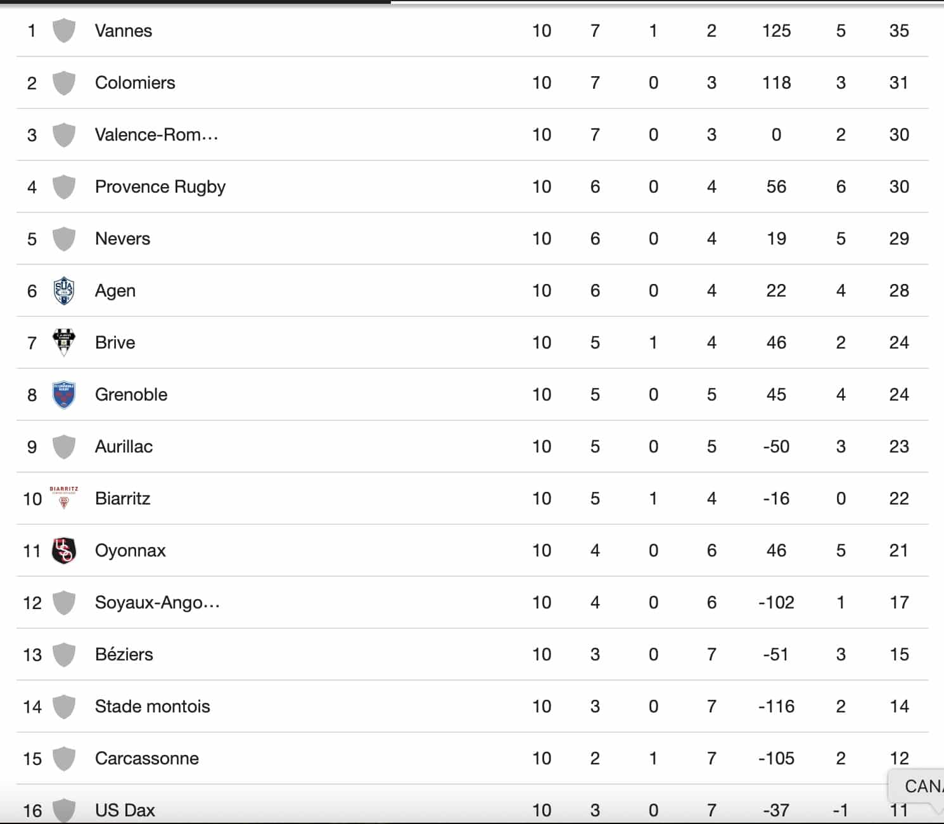Click the Oyonnax club crest icon
Image resolution: width=944 pixels, height=824 pixels.
coord(63,550)
